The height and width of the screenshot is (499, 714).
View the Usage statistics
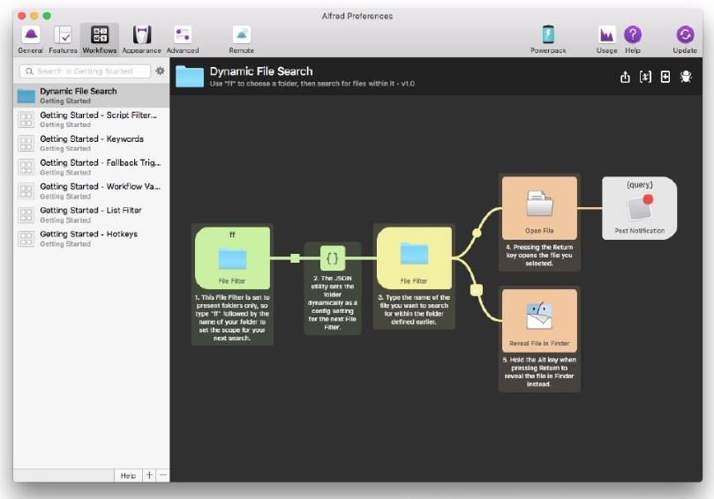click(x=606, y=39)
